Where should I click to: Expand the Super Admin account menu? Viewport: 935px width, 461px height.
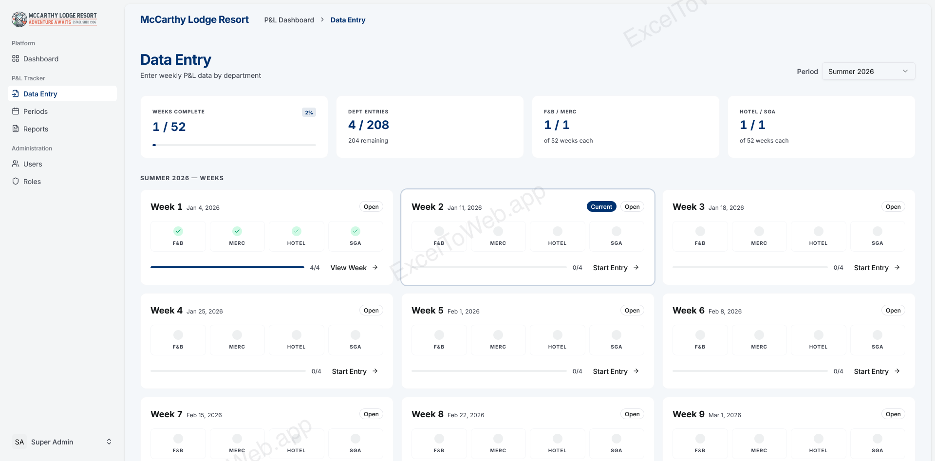(63, 442)
